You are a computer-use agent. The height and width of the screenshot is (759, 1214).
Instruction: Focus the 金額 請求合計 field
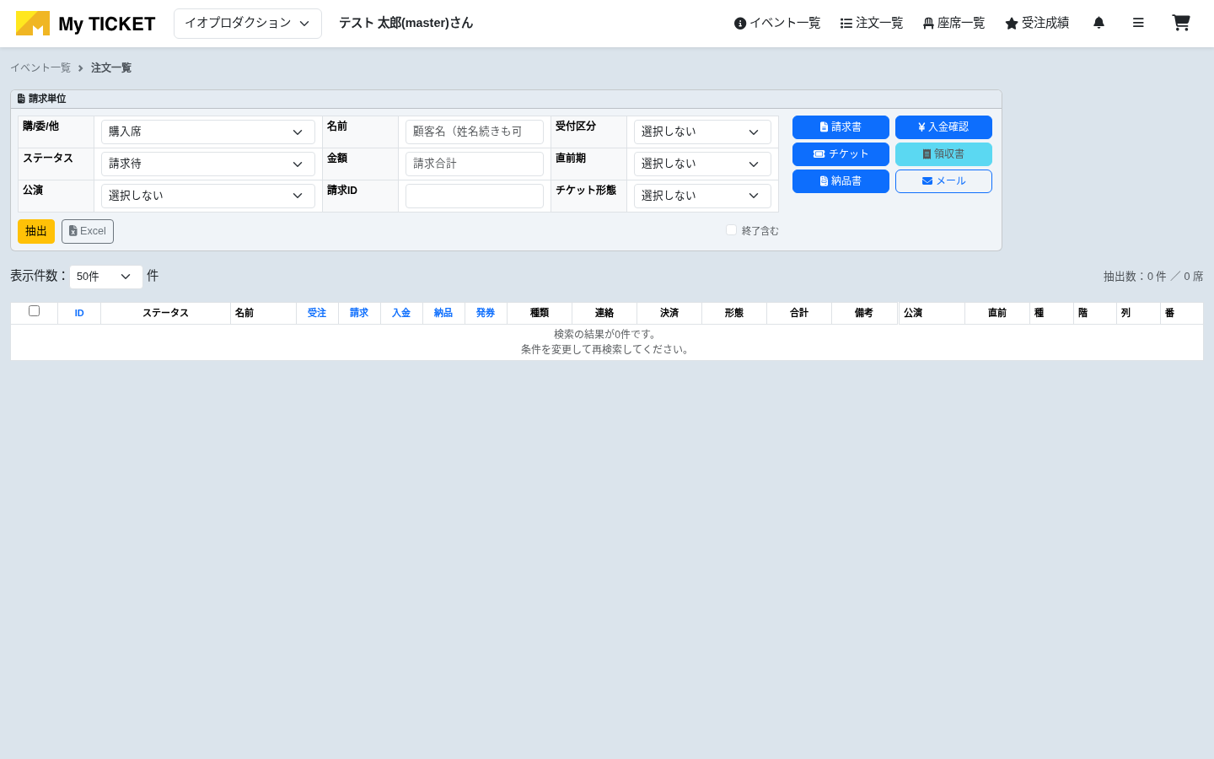click(475, 164)
